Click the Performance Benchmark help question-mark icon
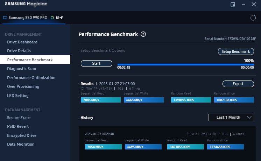Viewport: 261px width, 161px height. coord(143,34)
